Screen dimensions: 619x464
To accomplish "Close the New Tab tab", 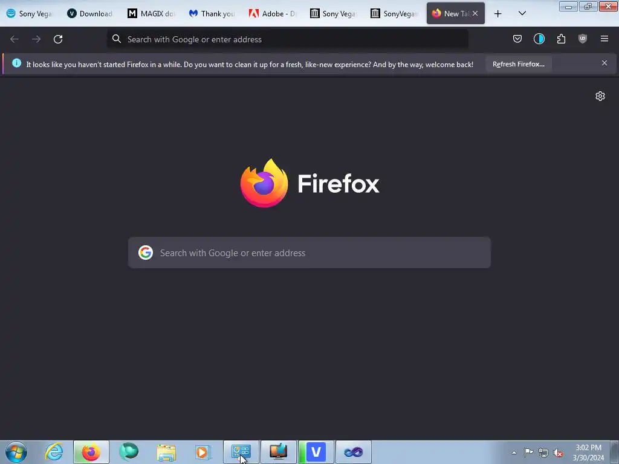I will point(475,13).
